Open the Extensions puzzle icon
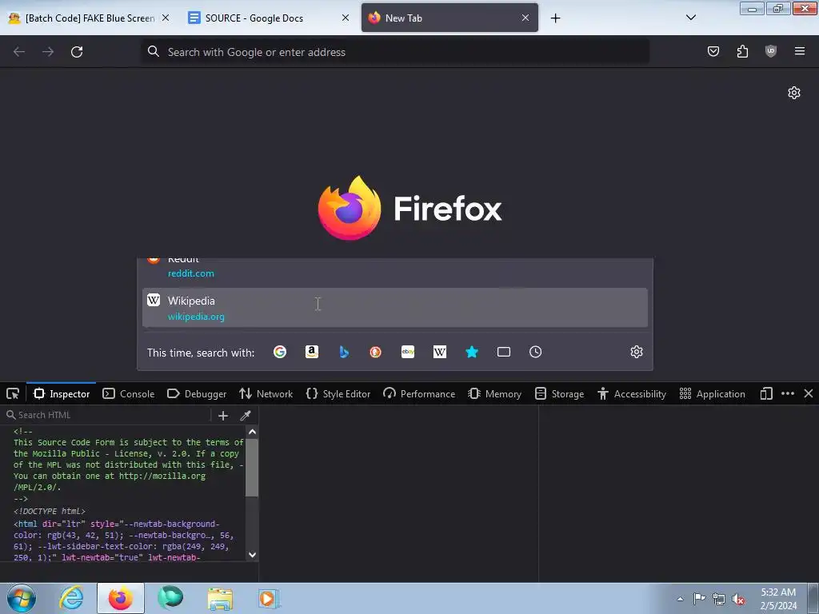This screenshot has width=819, height=614. [x=742, y=51]
